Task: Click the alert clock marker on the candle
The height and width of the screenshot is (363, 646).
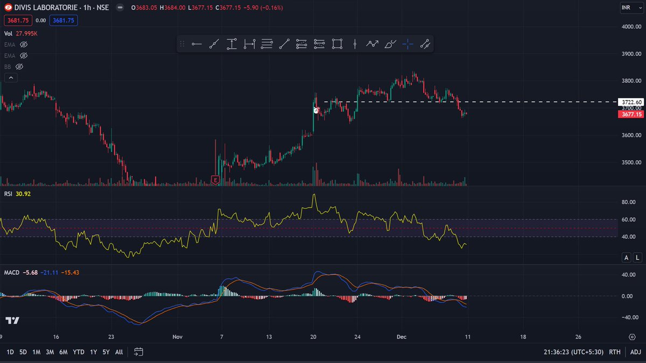Action: (x=316, y=110)
